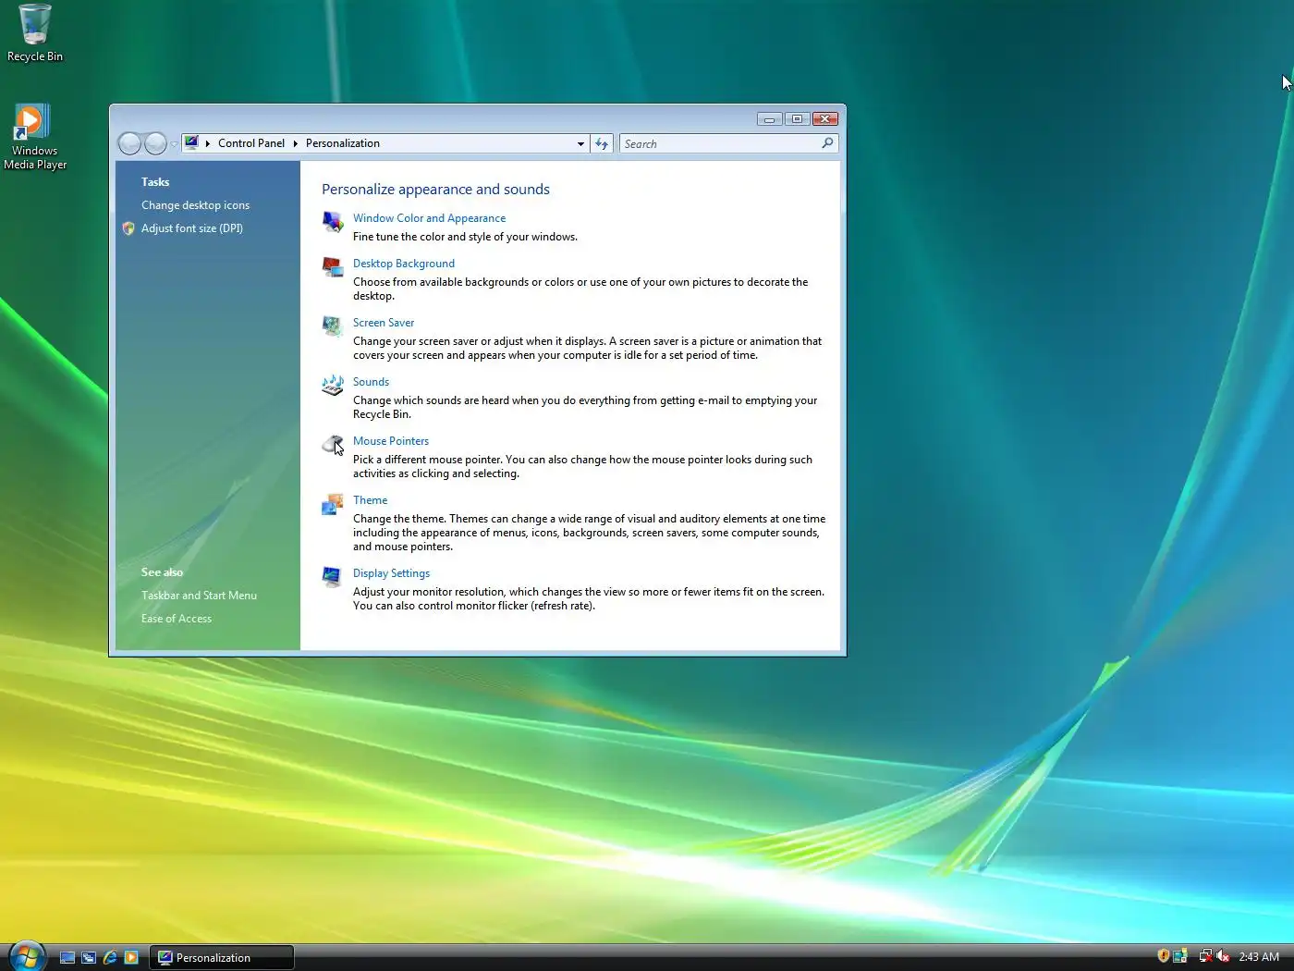Click the Personalization breadcrumb
The height and width of the screenshot is (971, 1294).
(x=343, y=143)
